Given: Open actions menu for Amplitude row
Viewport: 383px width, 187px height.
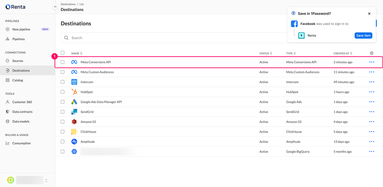Looking at the screenshot, I should click(x=372, y=141).
